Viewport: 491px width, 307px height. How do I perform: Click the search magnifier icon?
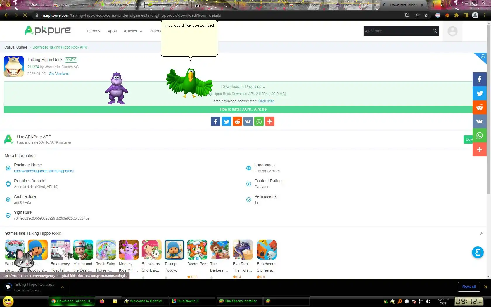click(435, 31)
